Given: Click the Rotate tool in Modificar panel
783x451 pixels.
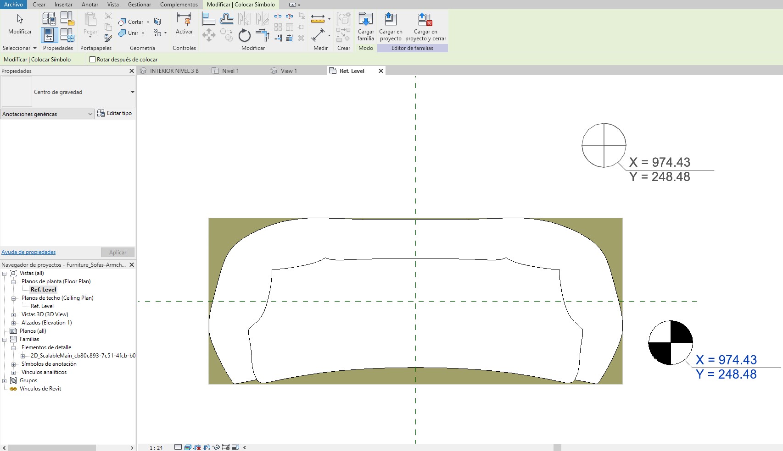Looking at the screenshot, I should [244, 35].
